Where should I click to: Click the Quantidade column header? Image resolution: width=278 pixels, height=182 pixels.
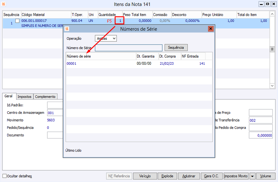pyautogui.click(x=110, y=15)
